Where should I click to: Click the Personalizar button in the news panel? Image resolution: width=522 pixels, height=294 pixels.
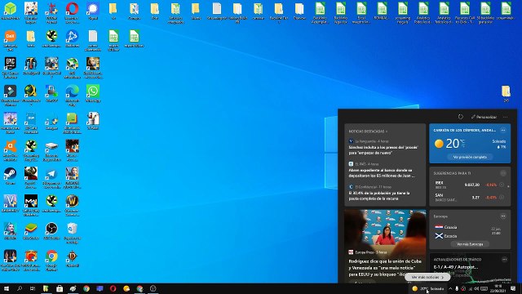(x=484, y=117)
